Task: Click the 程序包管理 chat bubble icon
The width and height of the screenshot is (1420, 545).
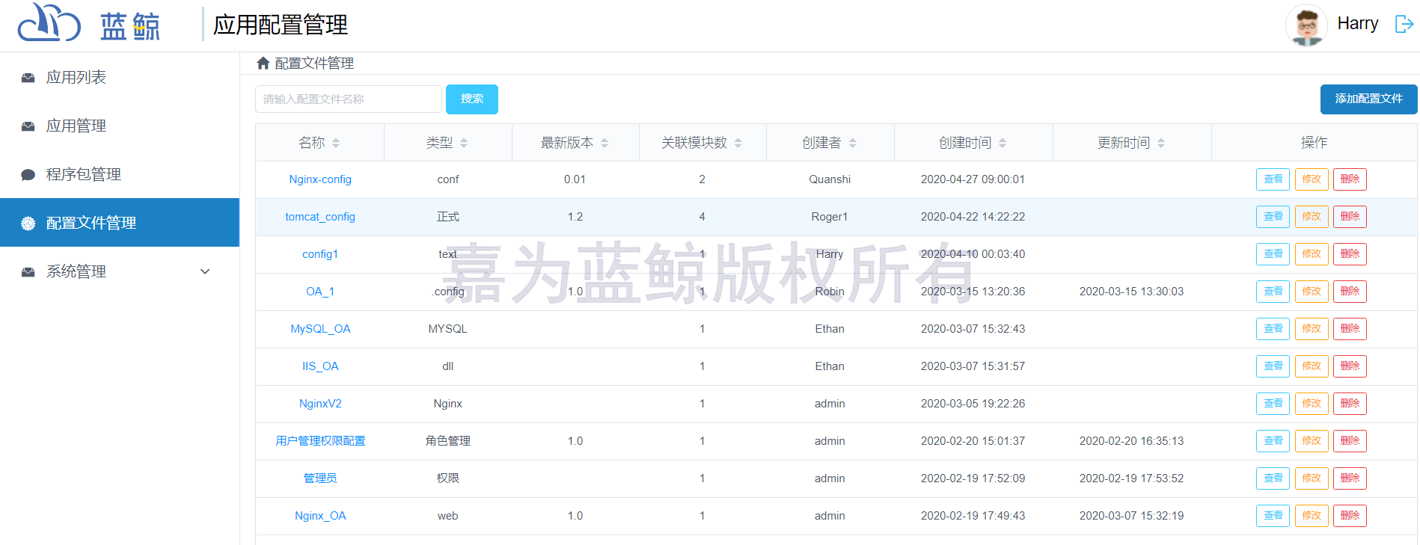Action: pos(28,175)
